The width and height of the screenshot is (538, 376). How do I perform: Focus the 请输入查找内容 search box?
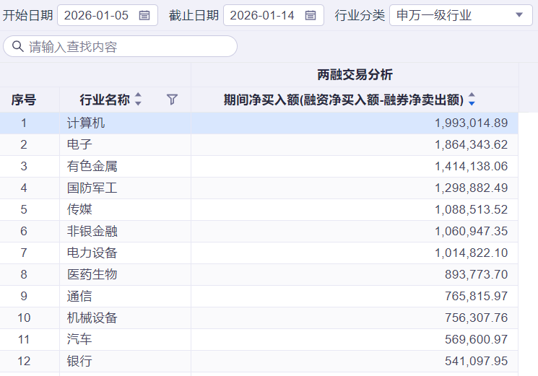coord(120,46)
